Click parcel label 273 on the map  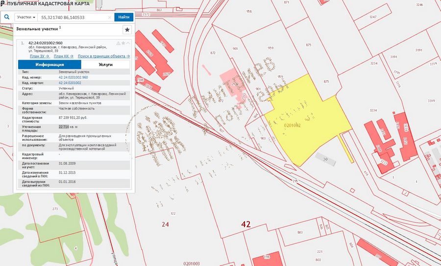[55, 209]
